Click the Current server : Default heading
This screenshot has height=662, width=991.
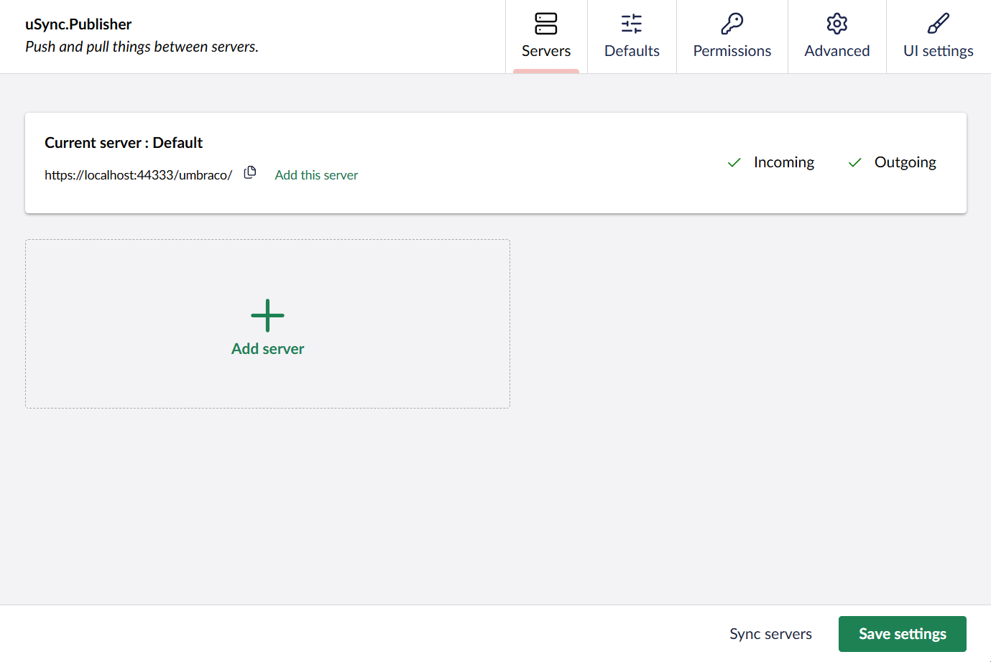[123, 142]
